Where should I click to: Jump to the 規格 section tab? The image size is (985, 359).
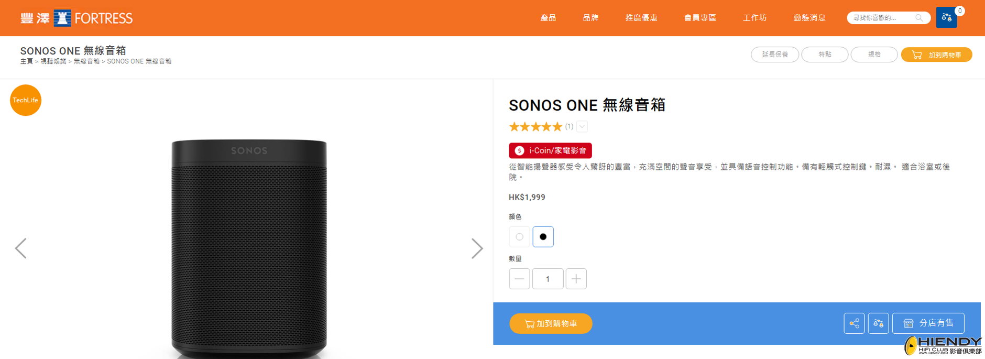pos(874,55)
